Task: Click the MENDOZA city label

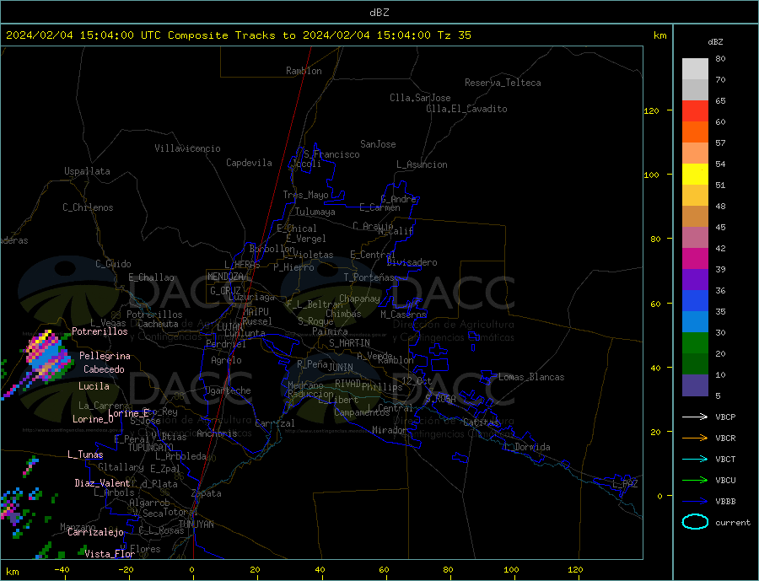Action: (x=226, y=277)
